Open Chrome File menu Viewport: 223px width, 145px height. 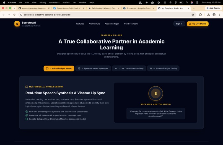click(x=20, y=2)
